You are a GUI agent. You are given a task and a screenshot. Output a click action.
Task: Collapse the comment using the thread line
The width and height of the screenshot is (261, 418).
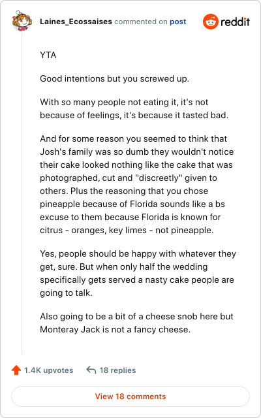pos(22,193)
